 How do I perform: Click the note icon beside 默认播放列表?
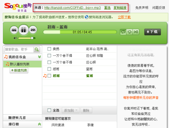tap(7, 64)
